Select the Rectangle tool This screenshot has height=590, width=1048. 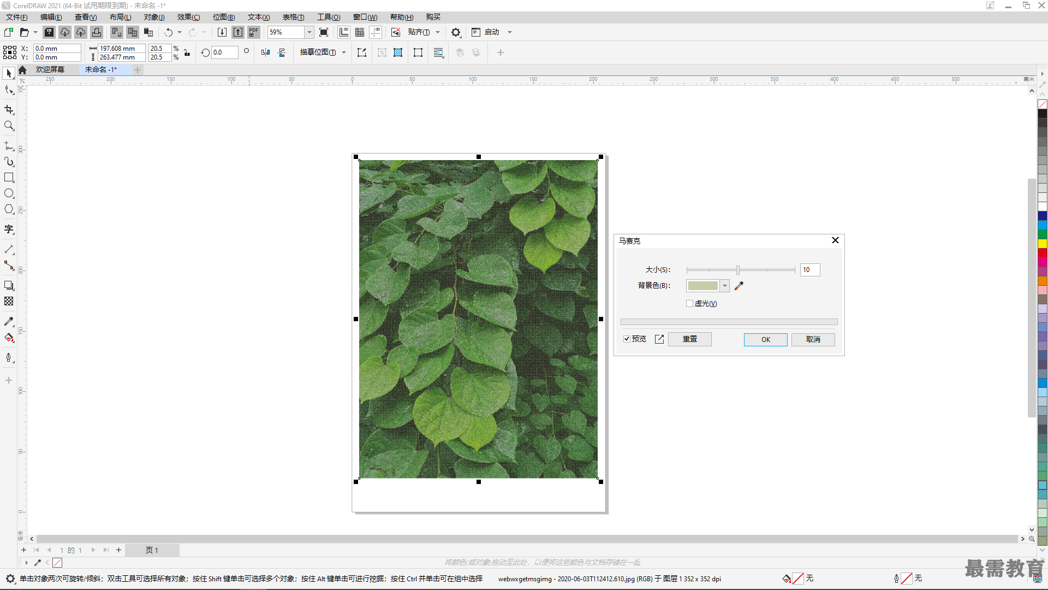9,178
